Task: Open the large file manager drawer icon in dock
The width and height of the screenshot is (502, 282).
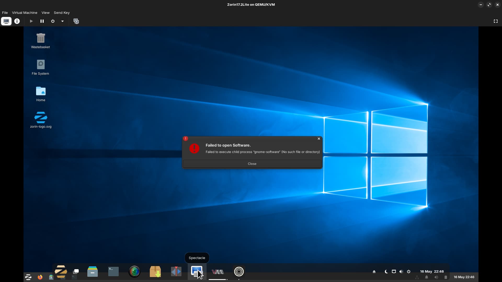Action: tap(93, 272)
